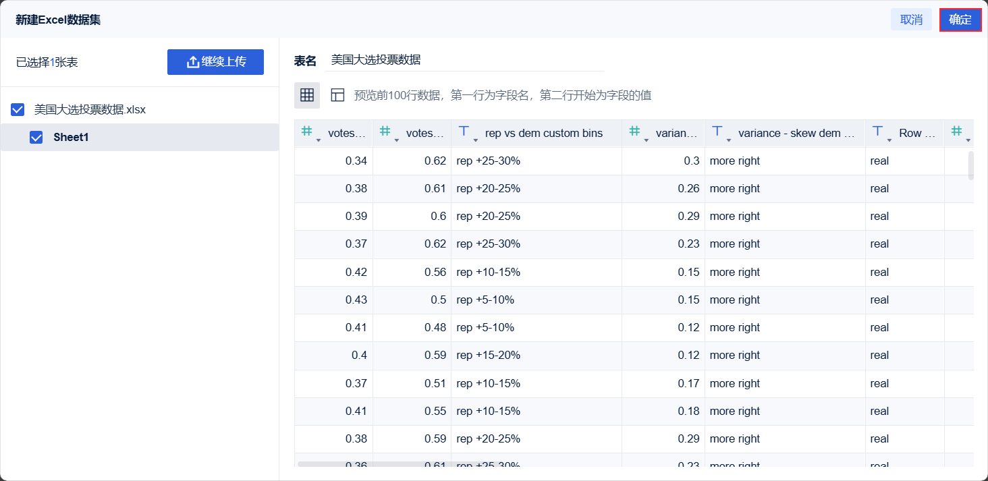Click the rep vs dem custom bins header text
Viewport: 988px width, 481px height.
click(x=544, y=133)
